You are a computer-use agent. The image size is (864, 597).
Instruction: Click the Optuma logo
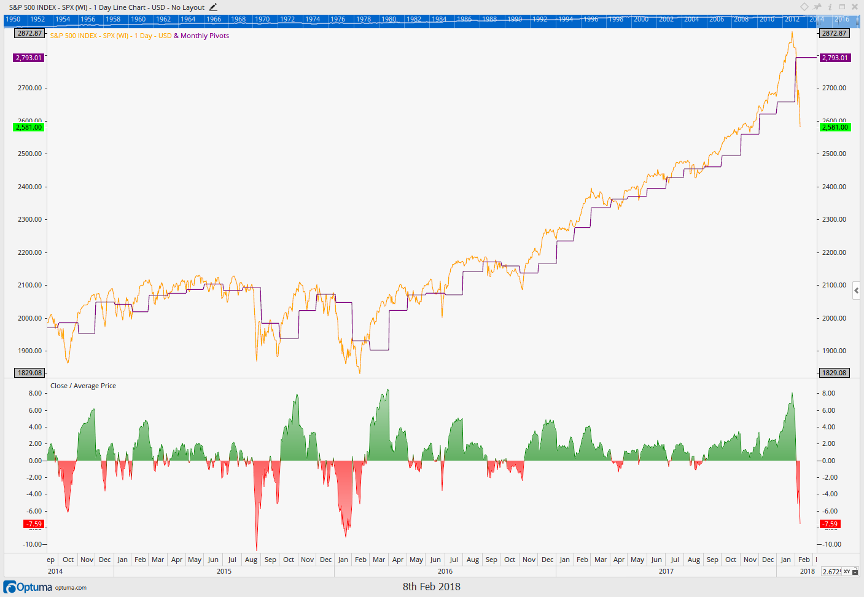28,587
